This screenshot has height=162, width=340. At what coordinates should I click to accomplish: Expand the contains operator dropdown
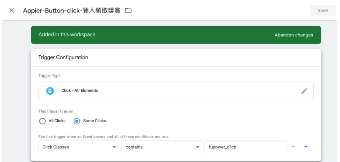pyautogui.click(x=162, y=147)
